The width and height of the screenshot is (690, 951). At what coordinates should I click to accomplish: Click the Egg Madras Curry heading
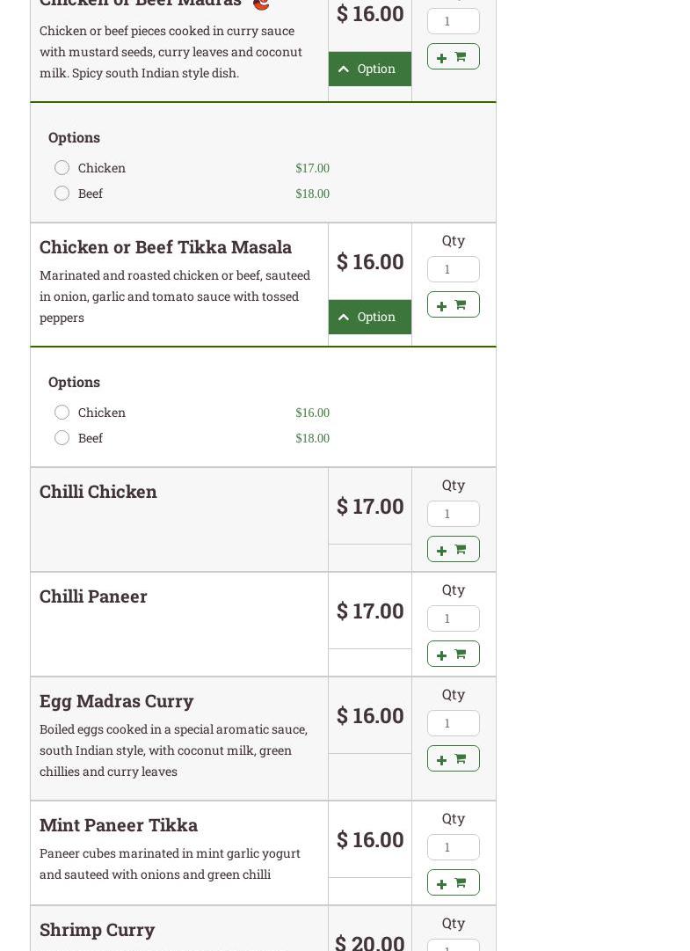(x=116, y=701)
